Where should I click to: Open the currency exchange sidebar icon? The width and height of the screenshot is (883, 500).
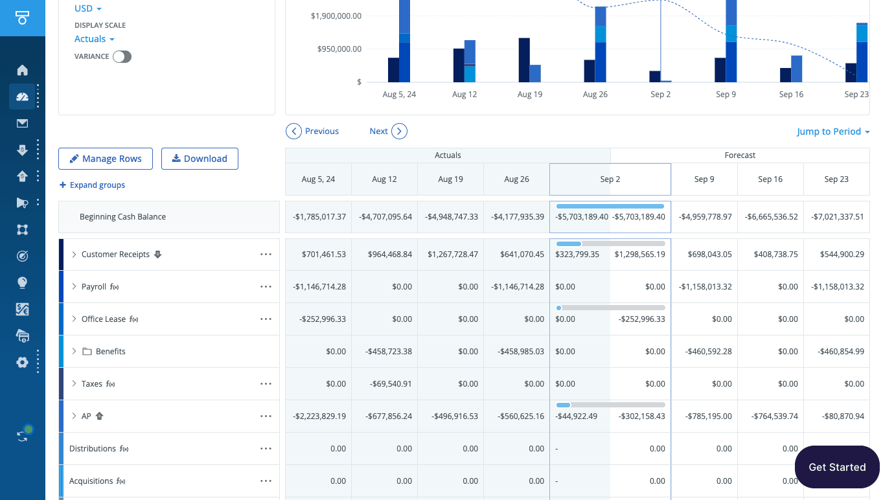tap(23, 310)
